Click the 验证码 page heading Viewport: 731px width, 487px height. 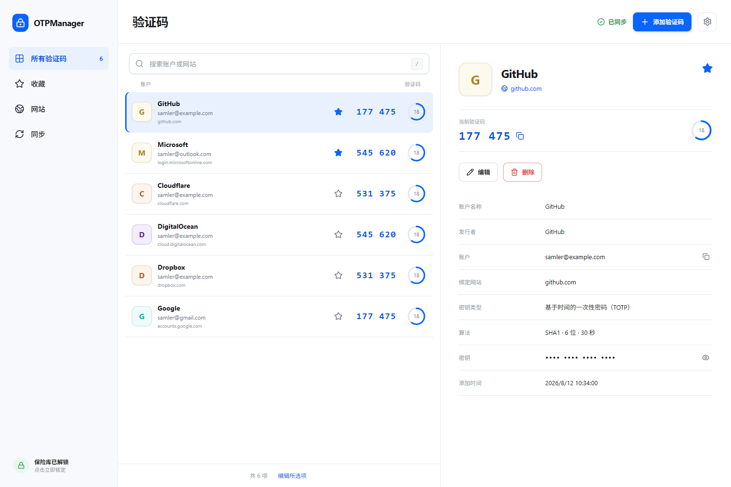point(150,22)
